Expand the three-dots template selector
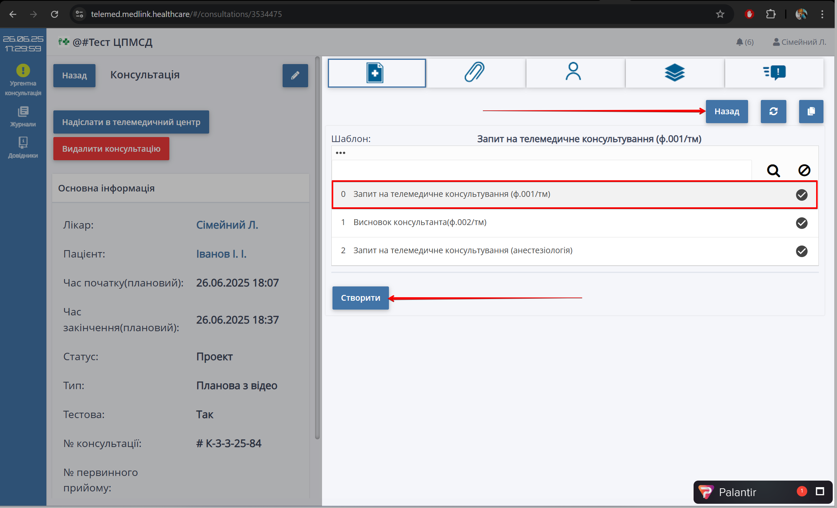 tap(341, 153)
